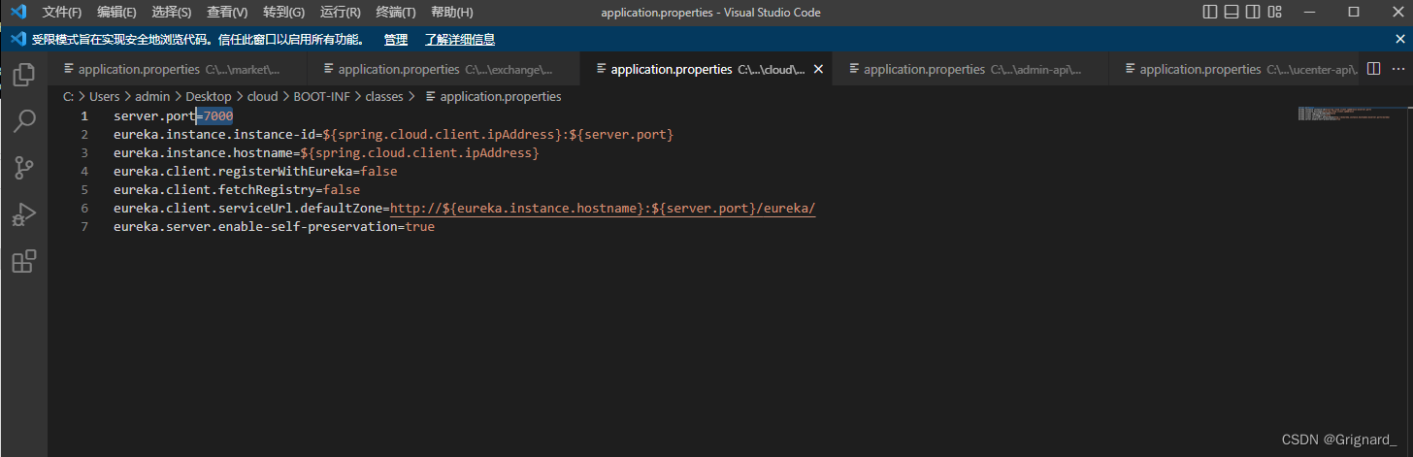Open the 转到(G) menu

coord(283,12)
